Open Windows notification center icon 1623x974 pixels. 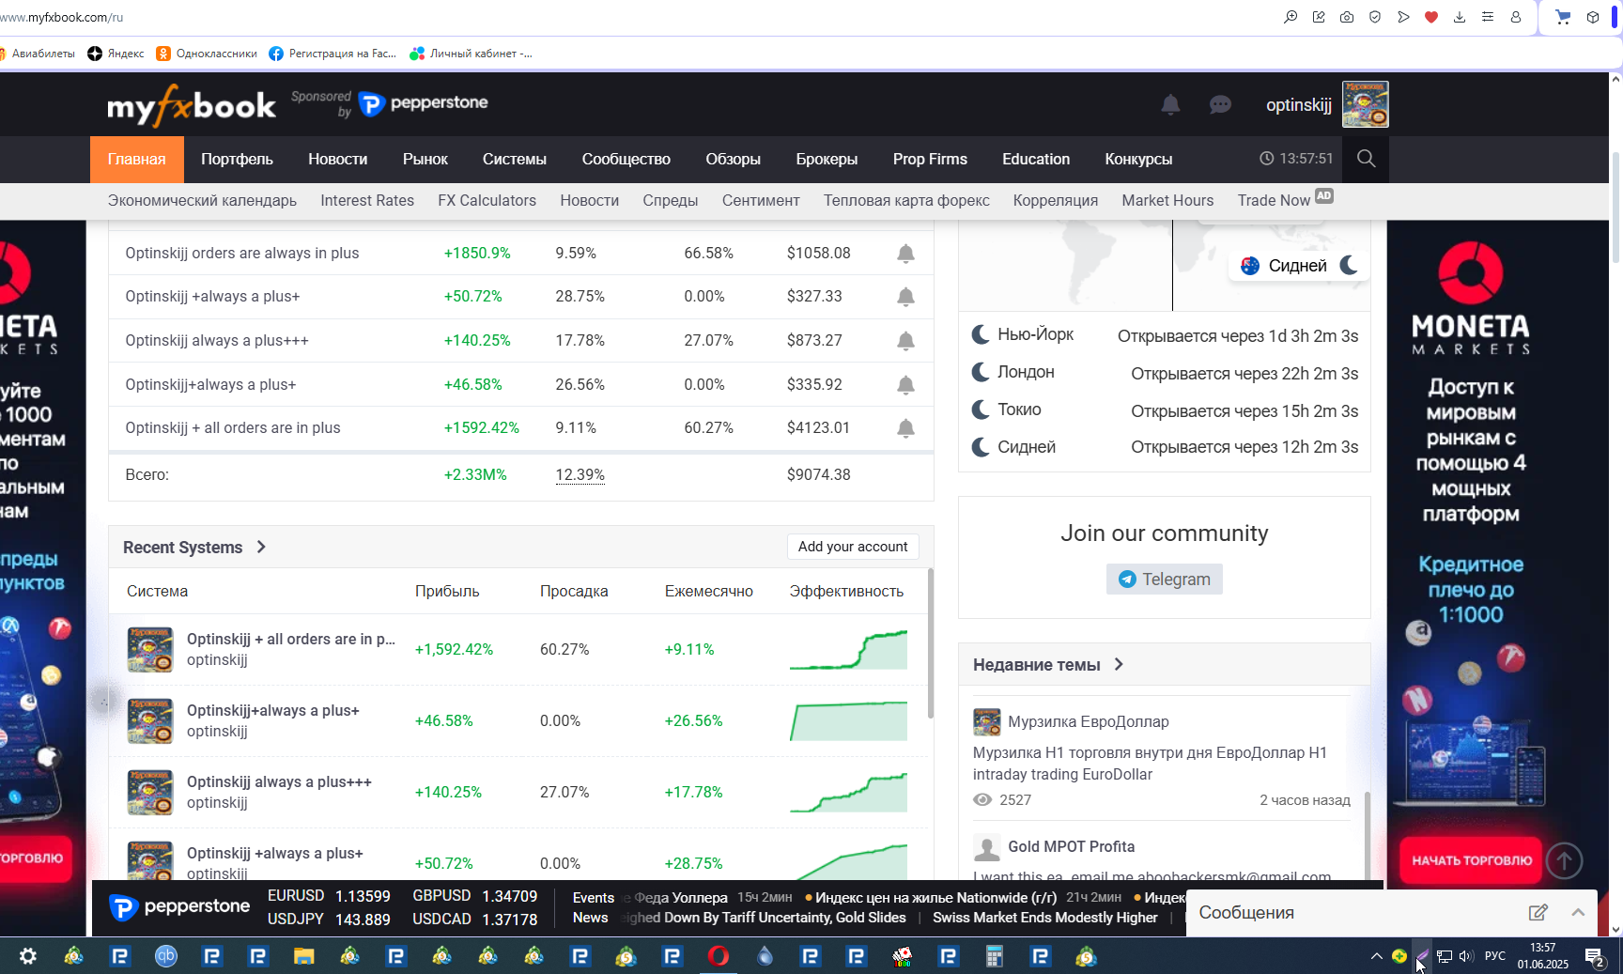(x=1594, y=957)
